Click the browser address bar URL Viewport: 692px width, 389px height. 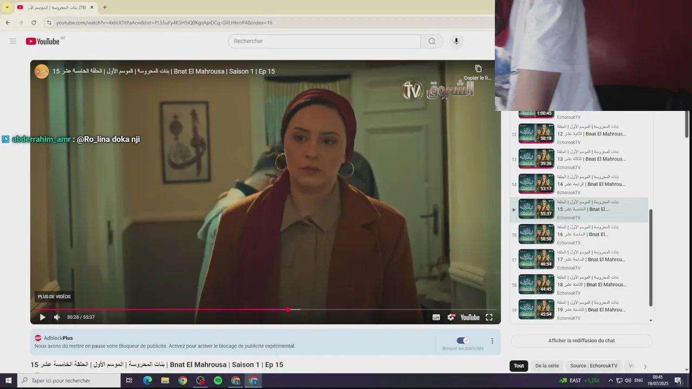tap(164, 23)
